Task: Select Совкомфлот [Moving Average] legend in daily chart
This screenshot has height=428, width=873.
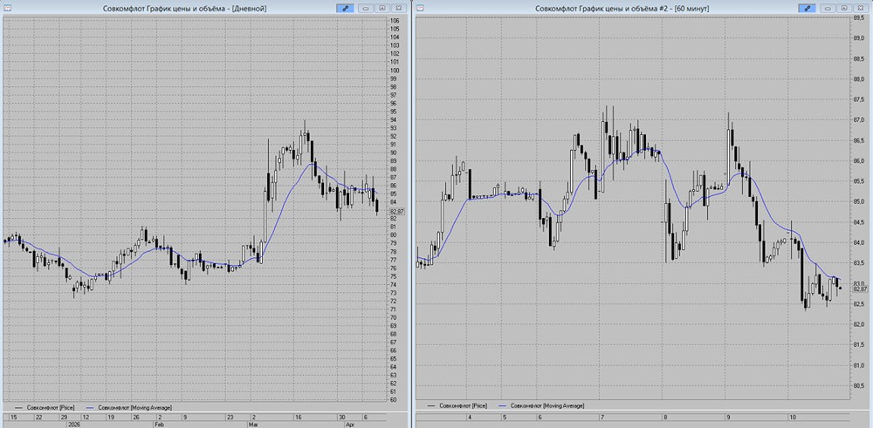Action: [x=129, y=407]
